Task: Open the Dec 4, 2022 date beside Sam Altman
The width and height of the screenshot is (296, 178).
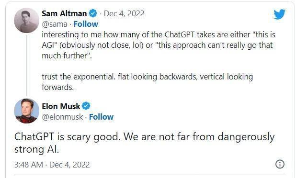Action: click(x=124, y=13)
